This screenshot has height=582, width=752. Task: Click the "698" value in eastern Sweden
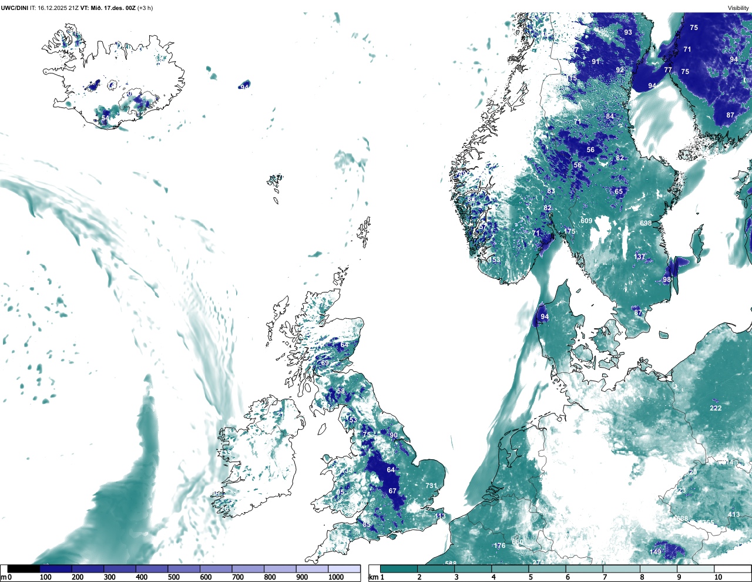coord(646,223)
